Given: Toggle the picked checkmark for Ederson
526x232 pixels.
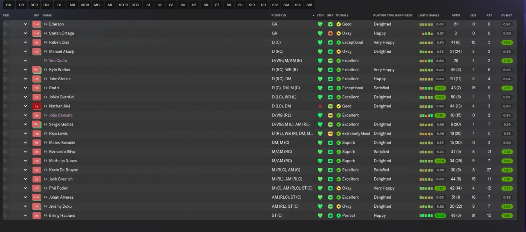Looking at the screenshot, I should [x=5, y=24].
